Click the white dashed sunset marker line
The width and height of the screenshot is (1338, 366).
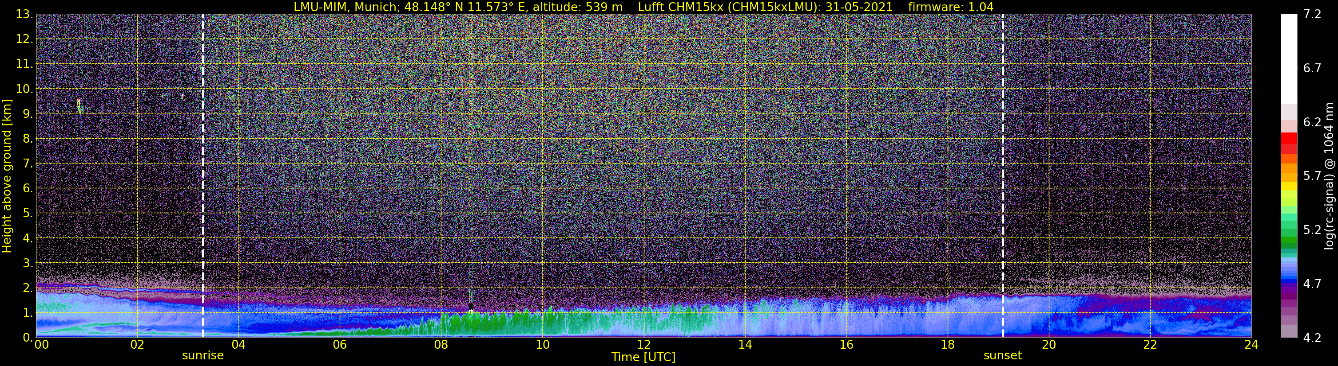1002,176
